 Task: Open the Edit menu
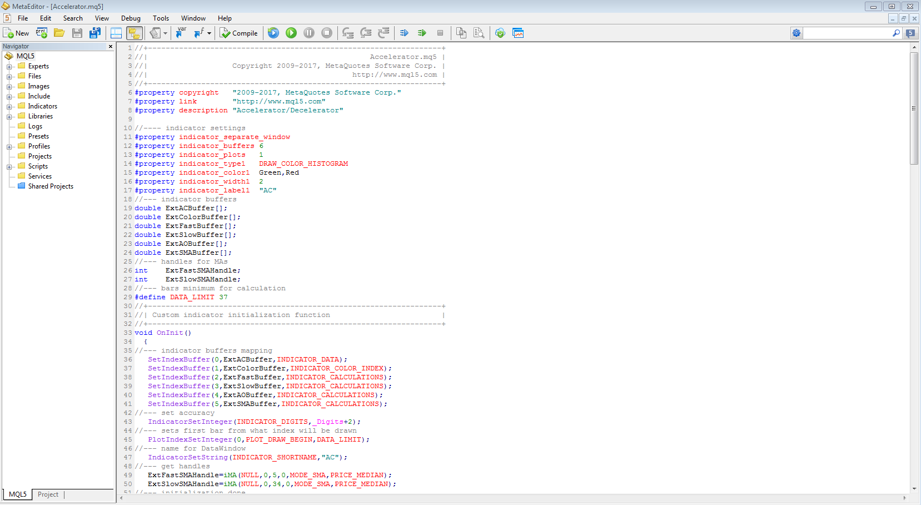(46, 18)
